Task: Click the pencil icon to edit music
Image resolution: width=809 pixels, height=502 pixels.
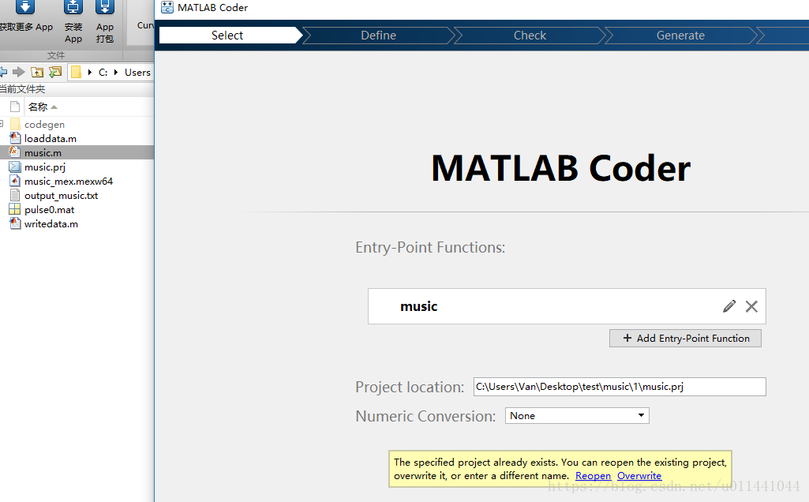Action: (x=729, y=306)
